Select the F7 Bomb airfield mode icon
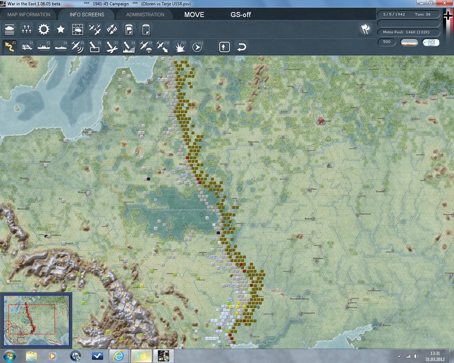Viewport: 454px width, 363px height. (112, 47)
